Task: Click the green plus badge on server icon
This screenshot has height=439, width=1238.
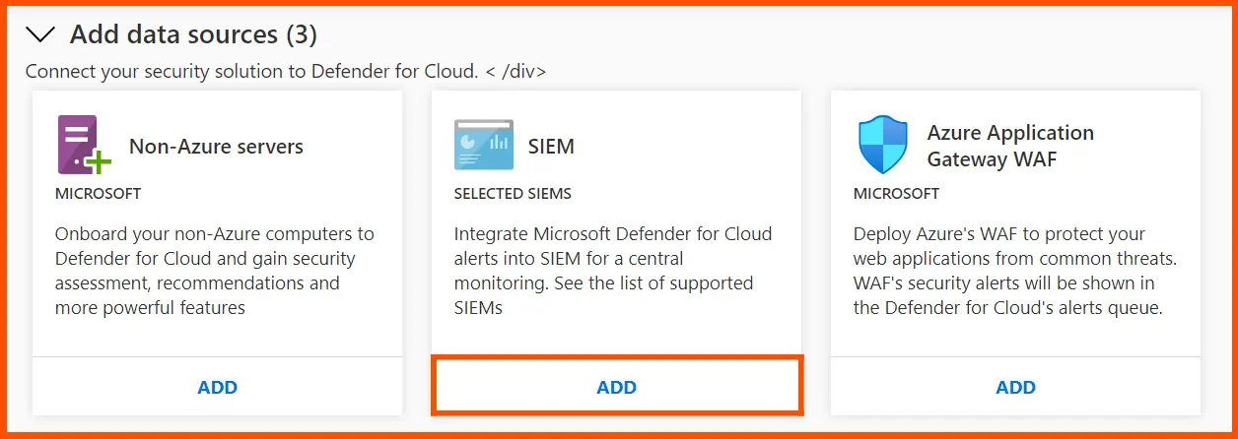Action: tap(99, 161)
